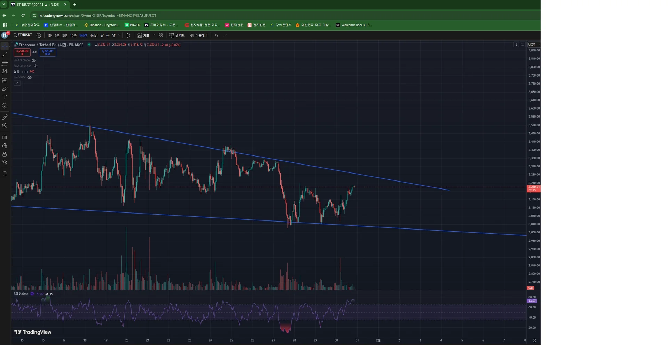Toggle lock all drawings
This screenshot has width=668, height=345.
click(x=5, y=154)
